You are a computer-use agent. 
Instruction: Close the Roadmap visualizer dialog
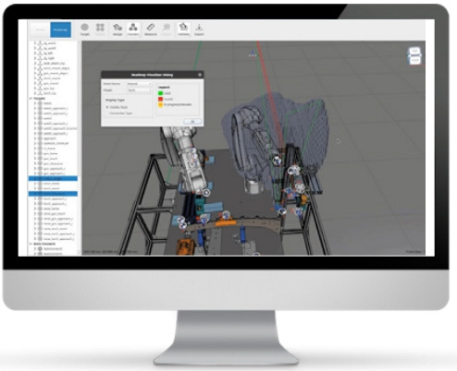tap(200, 75)
